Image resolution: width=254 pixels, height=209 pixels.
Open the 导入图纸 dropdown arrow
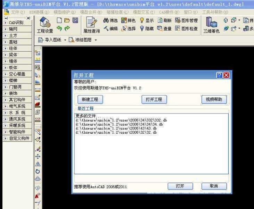coord(65,40)
